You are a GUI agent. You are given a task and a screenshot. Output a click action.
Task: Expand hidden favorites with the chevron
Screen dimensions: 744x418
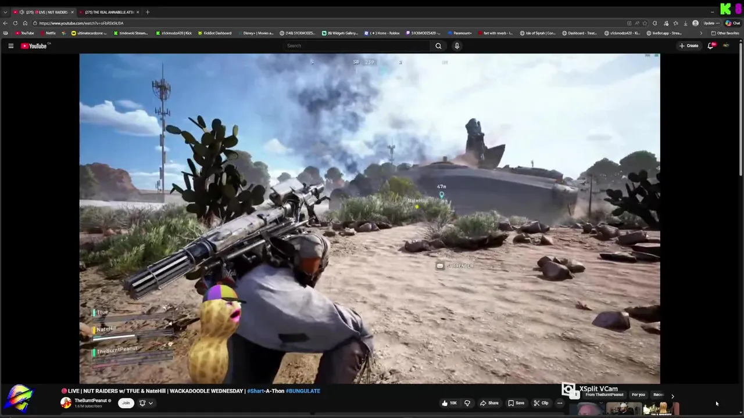click(700, 33)
